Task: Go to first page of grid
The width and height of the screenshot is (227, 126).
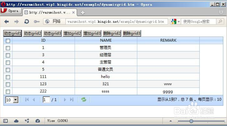Action: (27, 99)
